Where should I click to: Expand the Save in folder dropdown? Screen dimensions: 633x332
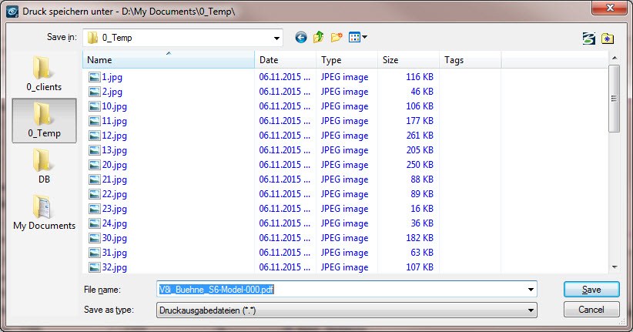tap(276, 38)
